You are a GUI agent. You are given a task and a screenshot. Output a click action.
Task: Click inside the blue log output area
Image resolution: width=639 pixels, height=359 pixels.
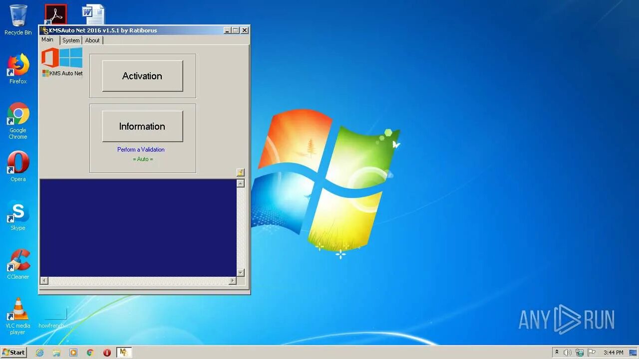138,228
